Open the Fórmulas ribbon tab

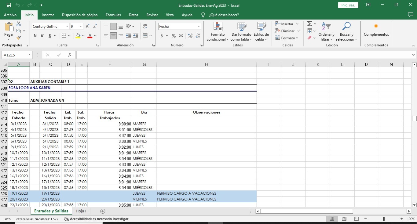click(113, 15)
